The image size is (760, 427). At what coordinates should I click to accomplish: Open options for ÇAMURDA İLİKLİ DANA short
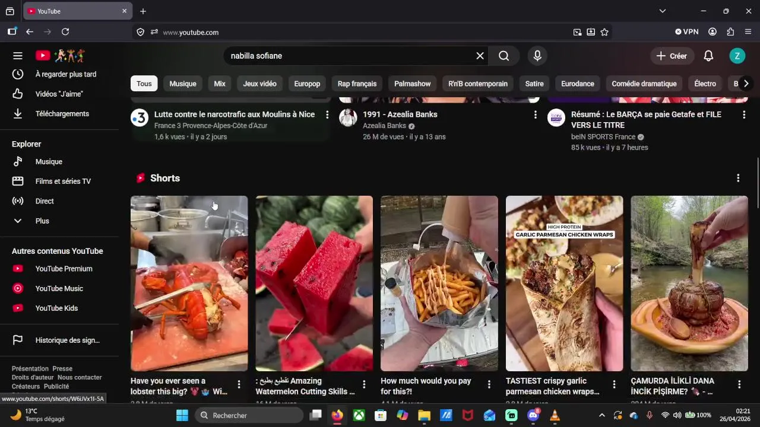(739, 384)
